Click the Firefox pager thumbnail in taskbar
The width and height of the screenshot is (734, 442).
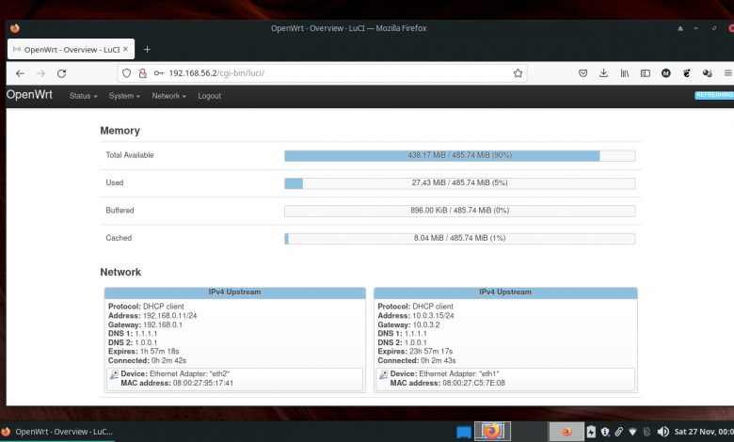tap(492, 432)
